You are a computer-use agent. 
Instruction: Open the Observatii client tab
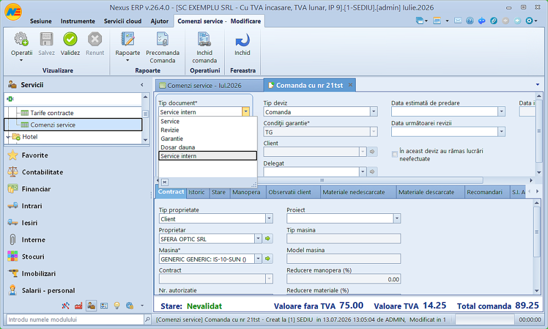click(x=290, y=192)
